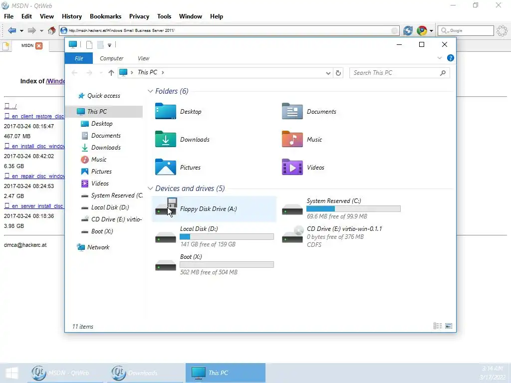Screen dimensions: 511x383
Task: Switch to Downloads QtWeb taskbar button
Action: [145, 373]
